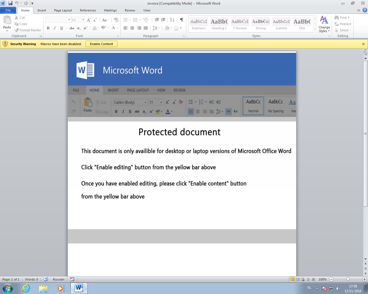The width and height of the screenshot is (368, 294).
Task: Toggle Italic formatting
Action: click(55, 28)
